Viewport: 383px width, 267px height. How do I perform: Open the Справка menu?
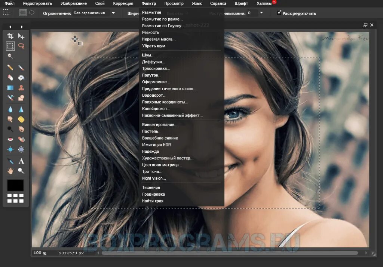[x=218, y=3]
